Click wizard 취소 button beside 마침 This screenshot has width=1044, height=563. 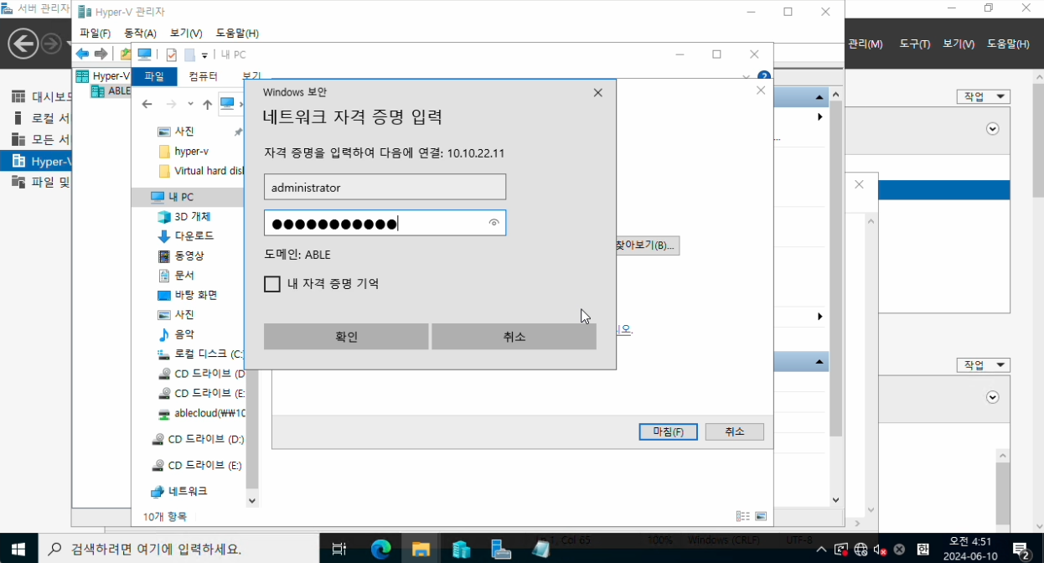734,431
